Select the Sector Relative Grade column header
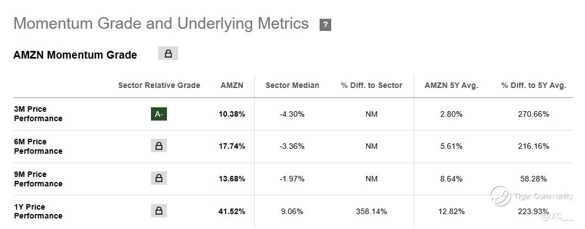This screenshot has height=229, width=585. [159, 85]
